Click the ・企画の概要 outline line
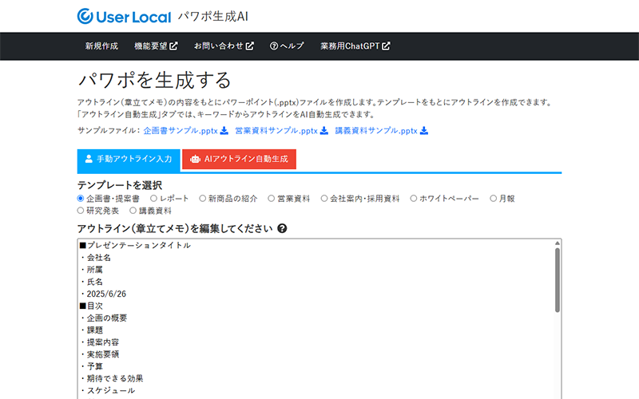 tap(104, 318)
